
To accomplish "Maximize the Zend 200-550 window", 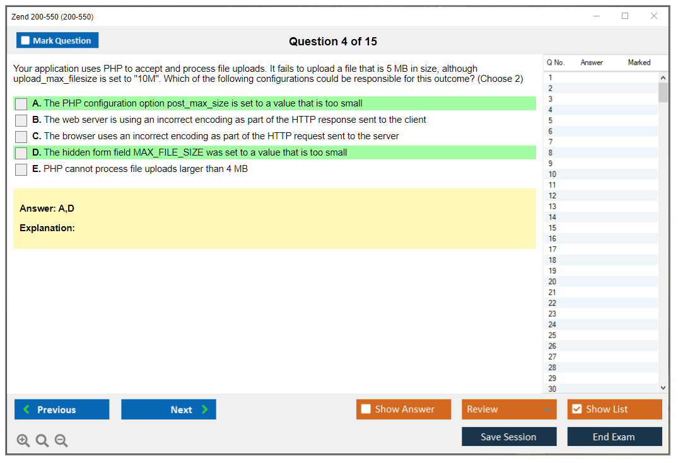I will [625, 16].
